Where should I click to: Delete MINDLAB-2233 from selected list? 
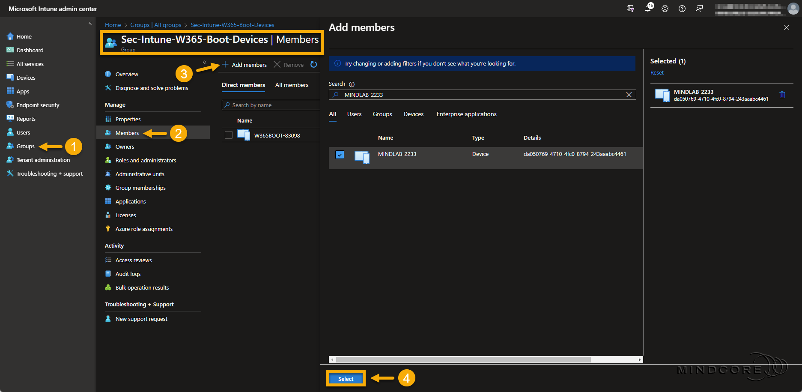click(782, 95)
